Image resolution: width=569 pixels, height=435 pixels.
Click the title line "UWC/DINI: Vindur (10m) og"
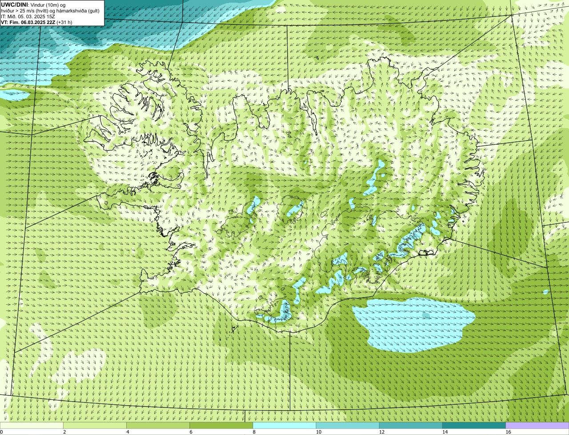tap(33, 4)
